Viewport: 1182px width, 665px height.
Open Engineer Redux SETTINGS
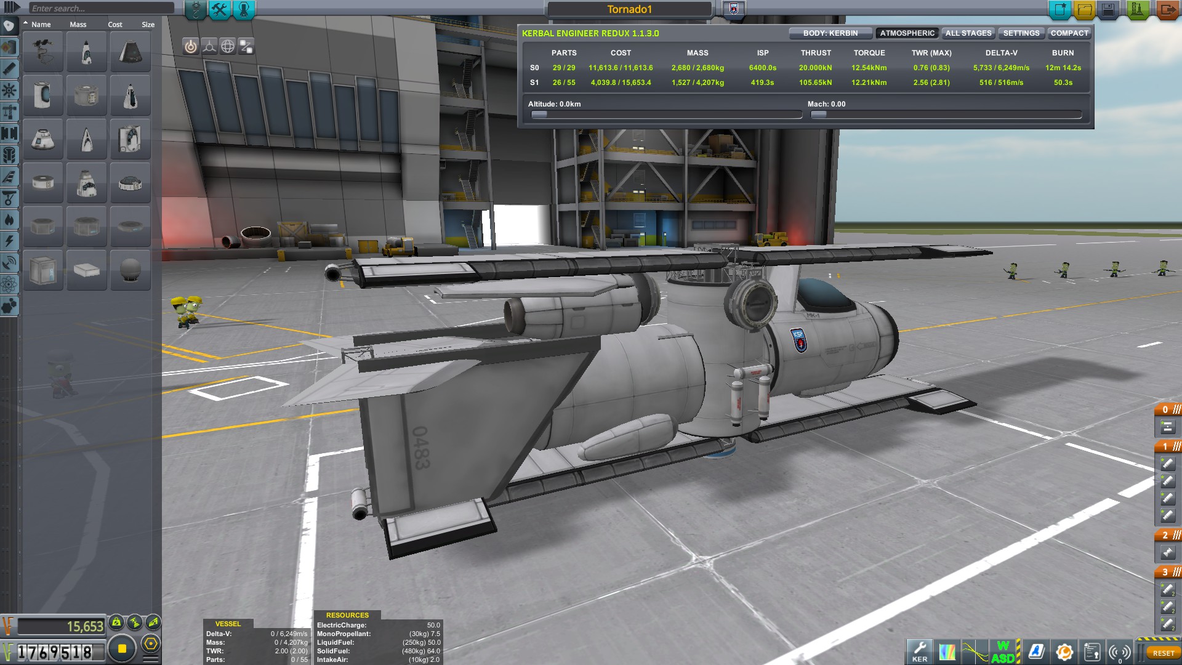1021,33
